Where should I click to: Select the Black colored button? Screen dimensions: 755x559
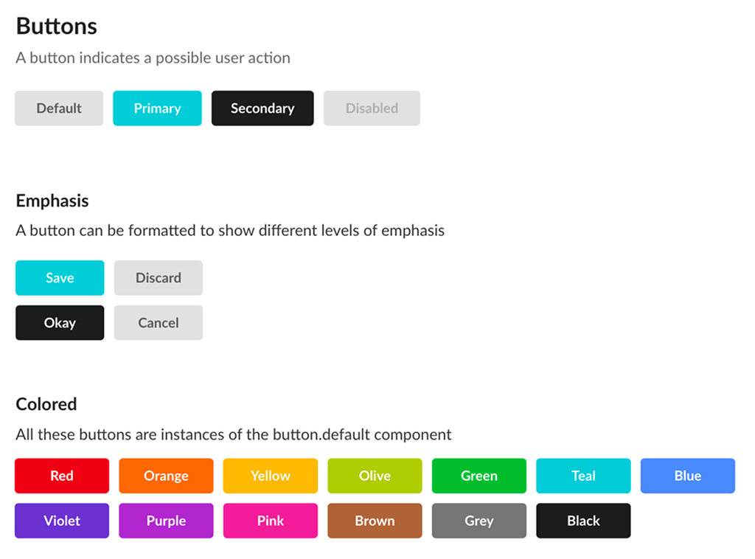(584, 521)
